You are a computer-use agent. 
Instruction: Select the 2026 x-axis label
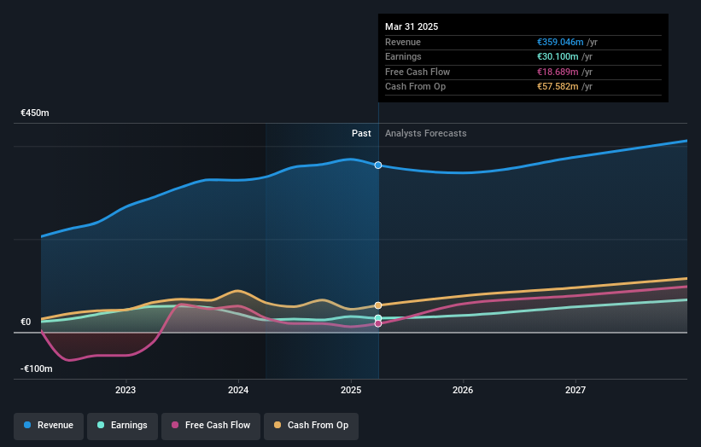point(463,391)
